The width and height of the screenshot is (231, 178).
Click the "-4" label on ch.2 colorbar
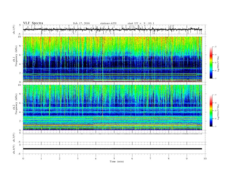[215, 103]
